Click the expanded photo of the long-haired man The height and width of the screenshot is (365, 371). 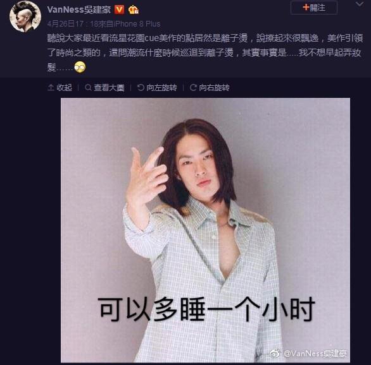pyautogui.click(x=205, y=230)
